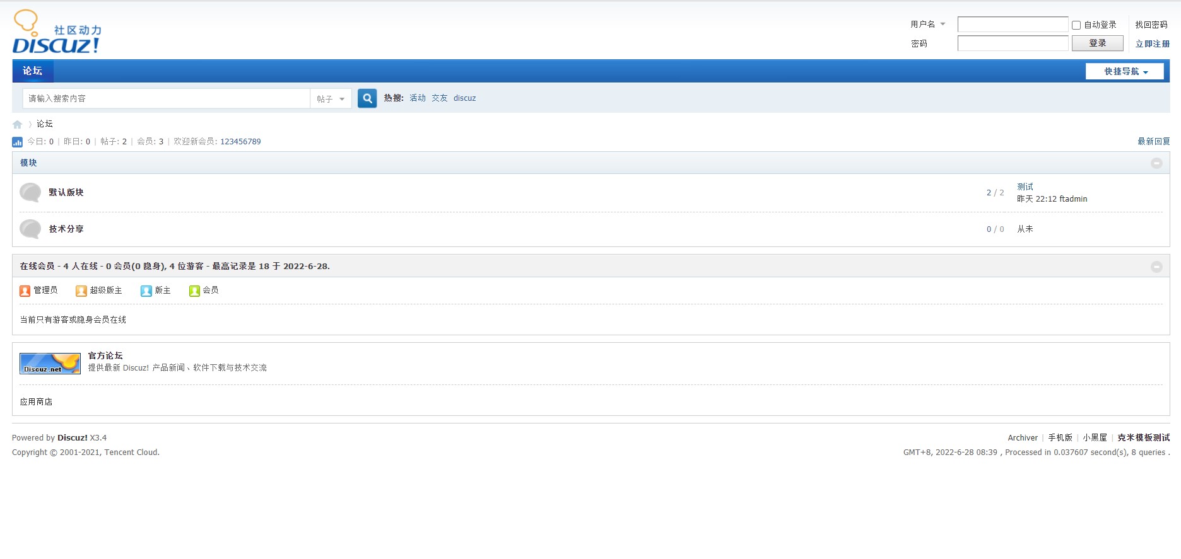
Task: Click the 会员 green user icon
Action: point(194,291)
